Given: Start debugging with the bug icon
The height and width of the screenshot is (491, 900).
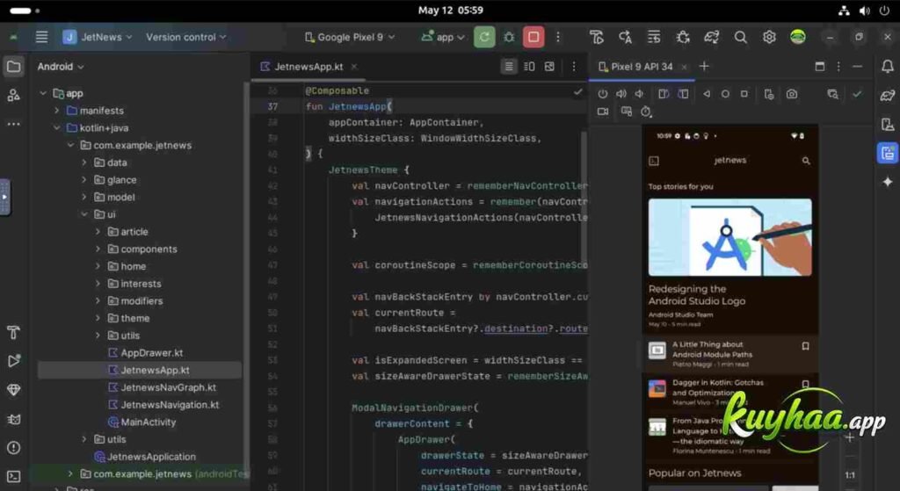Looking at the screenshot, I should pos(509,37).
